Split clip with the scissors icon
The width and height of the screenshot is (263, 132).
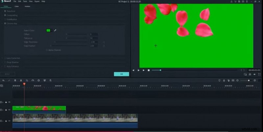pyautogui.click(x=21, y=80)
